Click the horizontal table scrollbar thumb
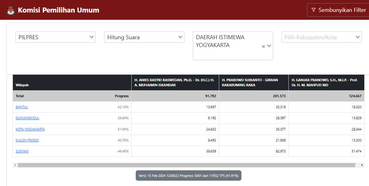This screenshot has height=186, width=369. click(186, 165)
